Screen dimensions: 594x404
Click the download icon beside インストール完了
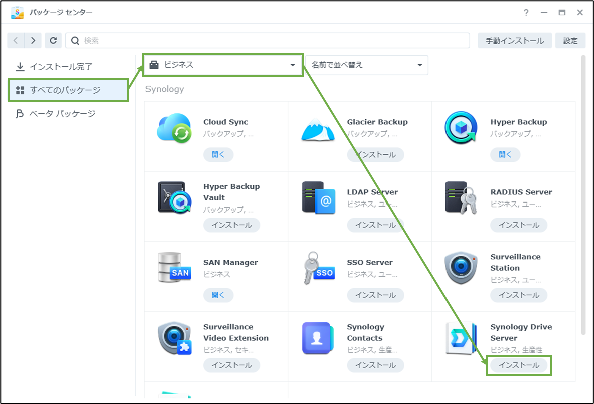20,67
